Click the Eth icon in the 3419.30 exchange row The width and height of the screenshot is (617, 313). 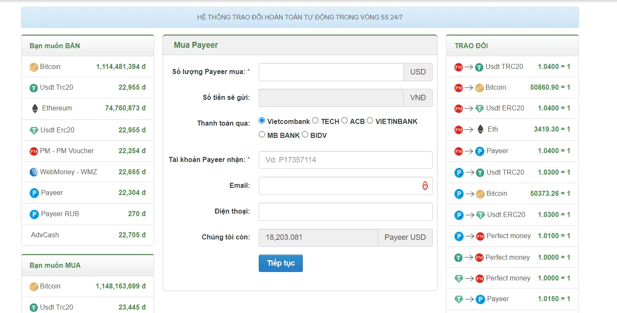coord(480,129)
